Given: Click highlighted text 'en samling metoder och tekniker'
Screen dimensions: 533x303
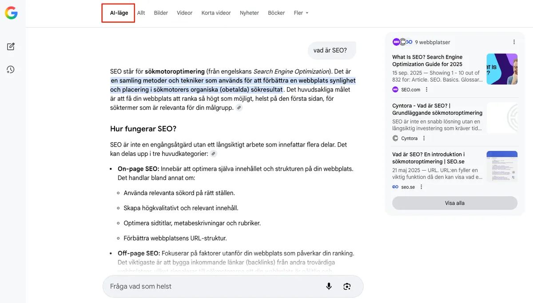Looking at the screenshot, I should click(158, 81).
